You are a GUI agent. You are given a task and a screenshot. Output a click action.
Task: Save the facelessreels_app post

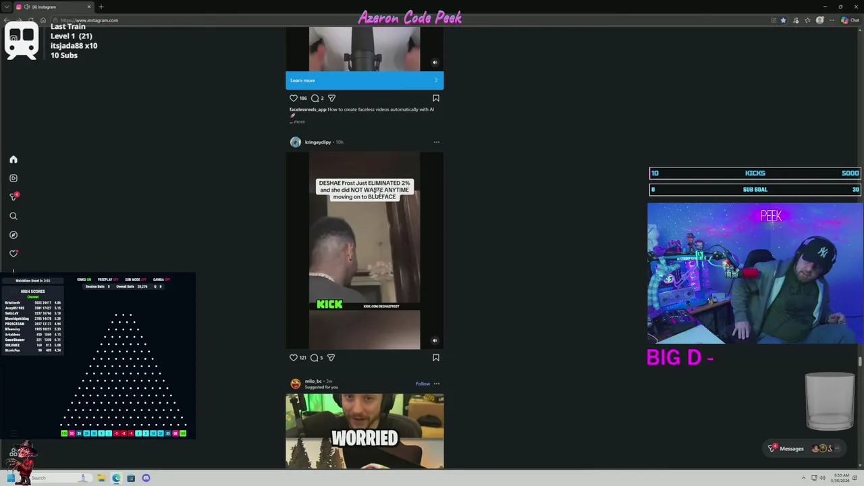point(436,98)
